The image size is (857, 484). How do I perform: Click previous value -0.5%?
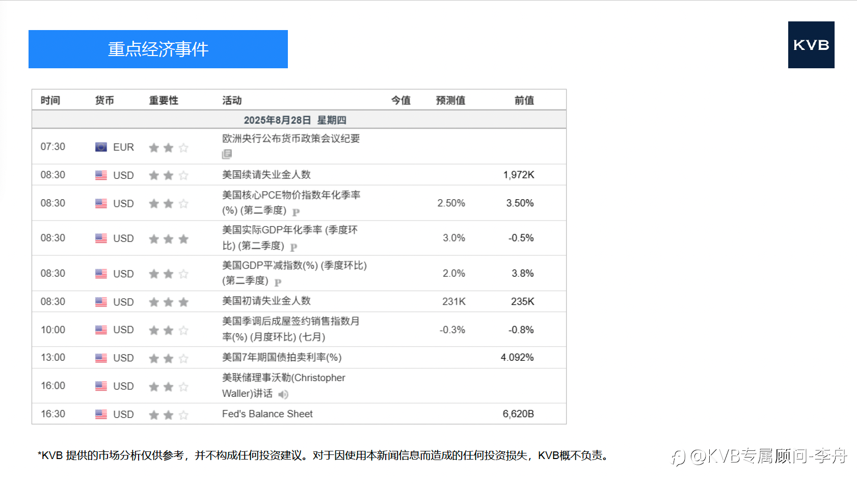coord(521,238)
